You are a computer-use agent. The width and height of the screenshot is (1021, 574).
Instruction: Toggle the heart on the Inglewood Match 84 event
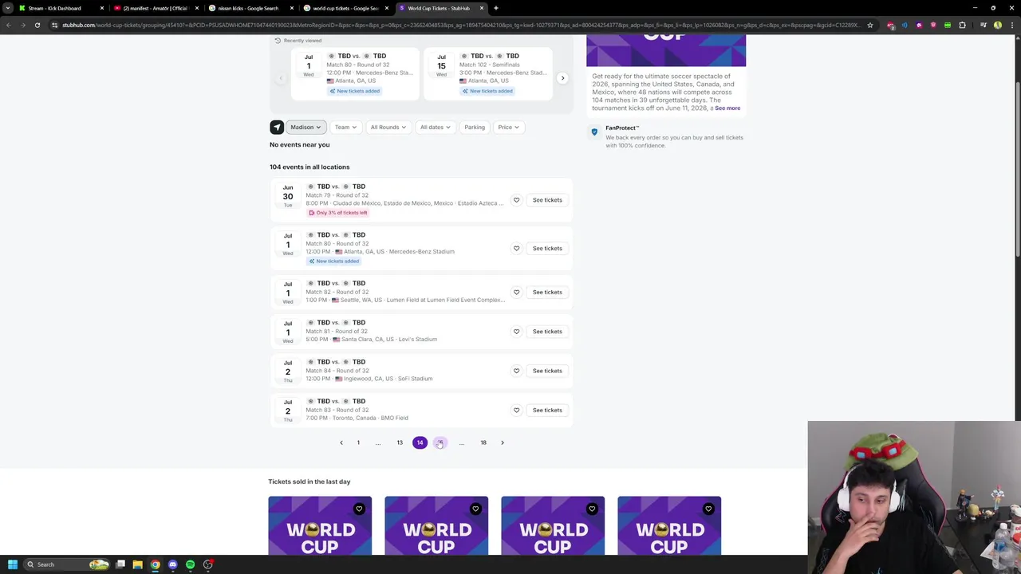516,371
